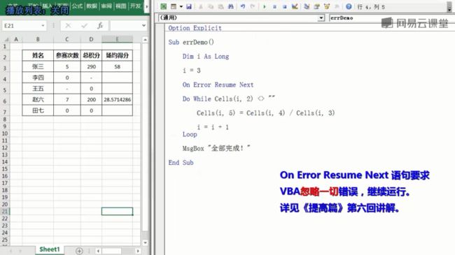Click the 'Option Explicit' code line
Viewport: 455px width, 255px height.
(195, 28)
